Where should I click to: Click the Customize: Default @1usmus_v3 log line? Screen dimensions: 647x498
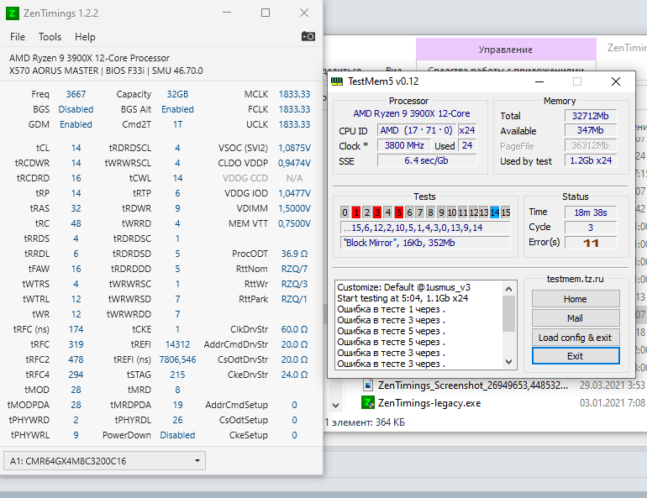pos(403,287)
